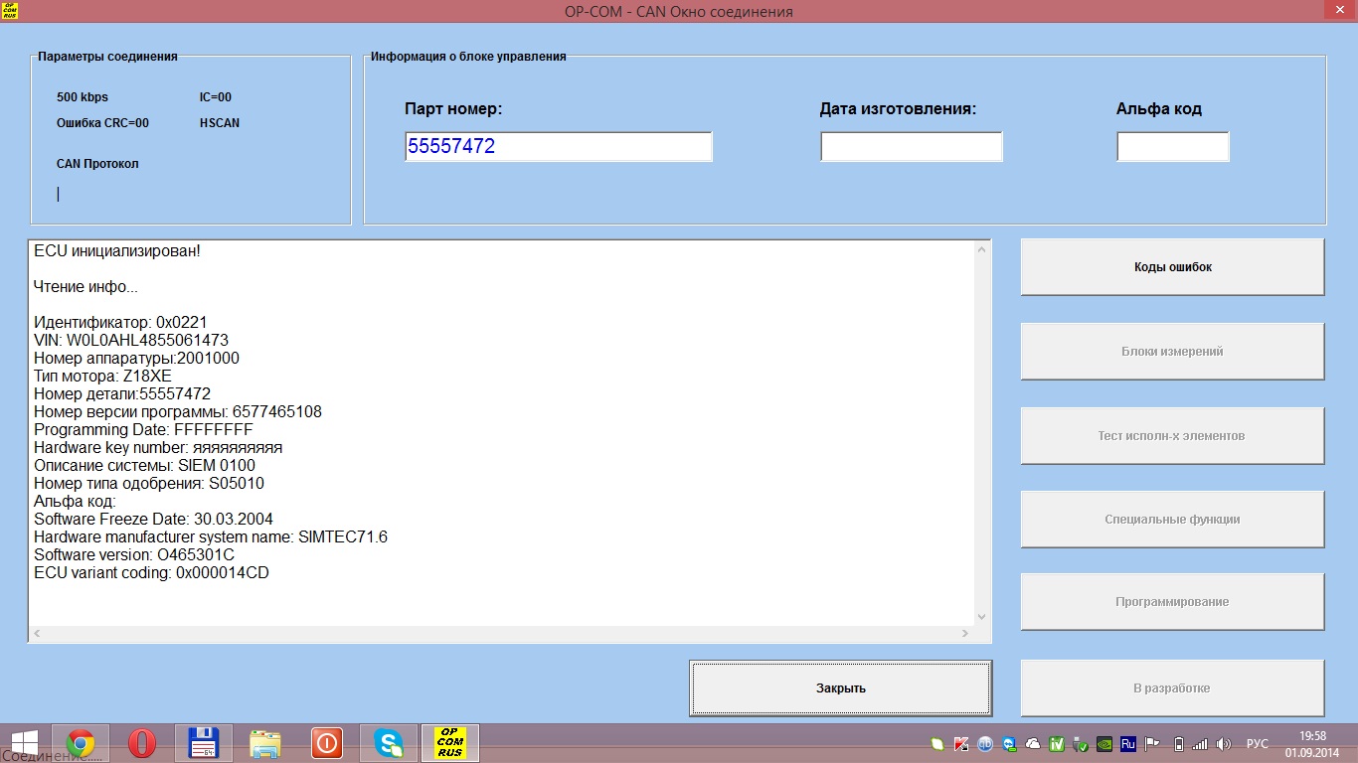Click the В разработке button
The height and width of the screenshot is (763, 1358).
1172,688
